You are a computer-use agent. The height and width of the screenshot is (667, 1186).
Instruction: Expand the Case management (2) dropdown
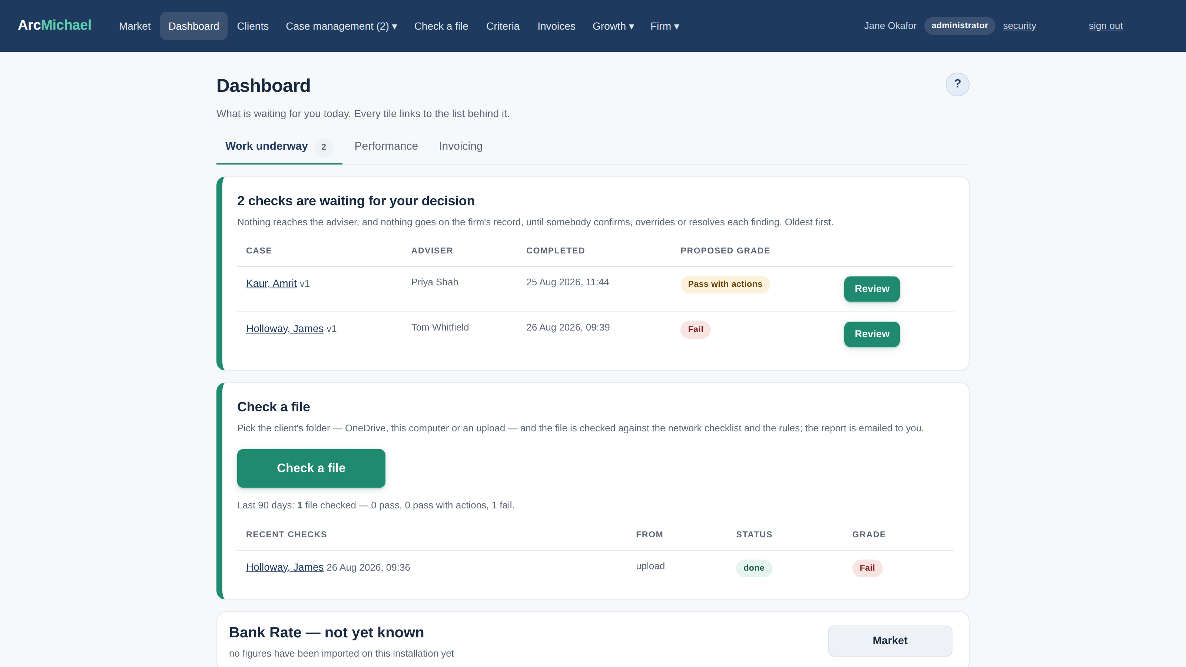click(x=341, y=26)
